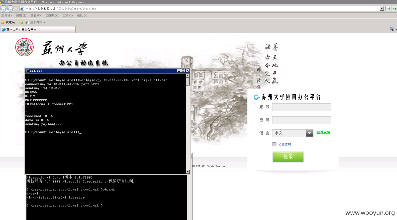
Task: Click the 'MS:10000000' line in cmd.exe
Action: pos(36,100)
